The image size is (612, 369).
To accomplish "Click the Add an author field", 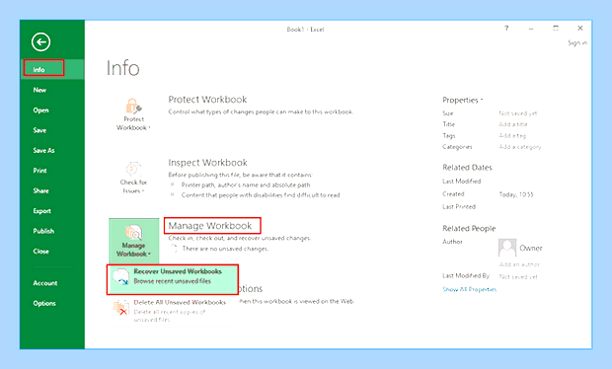I will [519, 264].
